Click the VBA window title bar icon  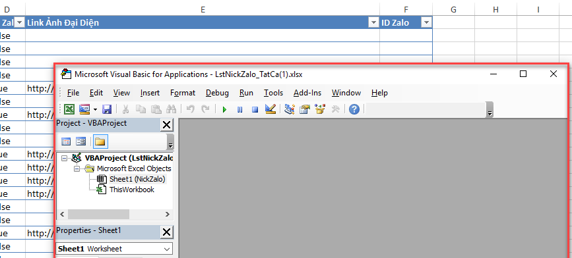(x=66, y=74)
